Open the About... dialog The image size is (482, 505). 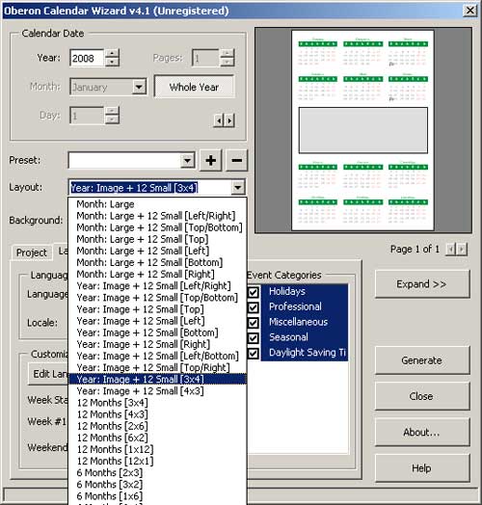422,432
